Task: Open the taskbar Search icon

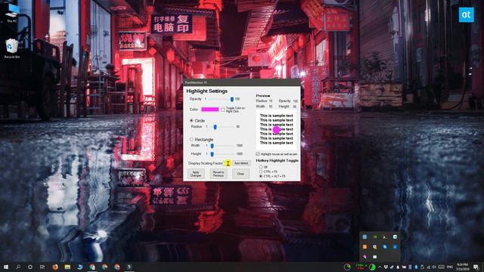Action: [18, 267]
